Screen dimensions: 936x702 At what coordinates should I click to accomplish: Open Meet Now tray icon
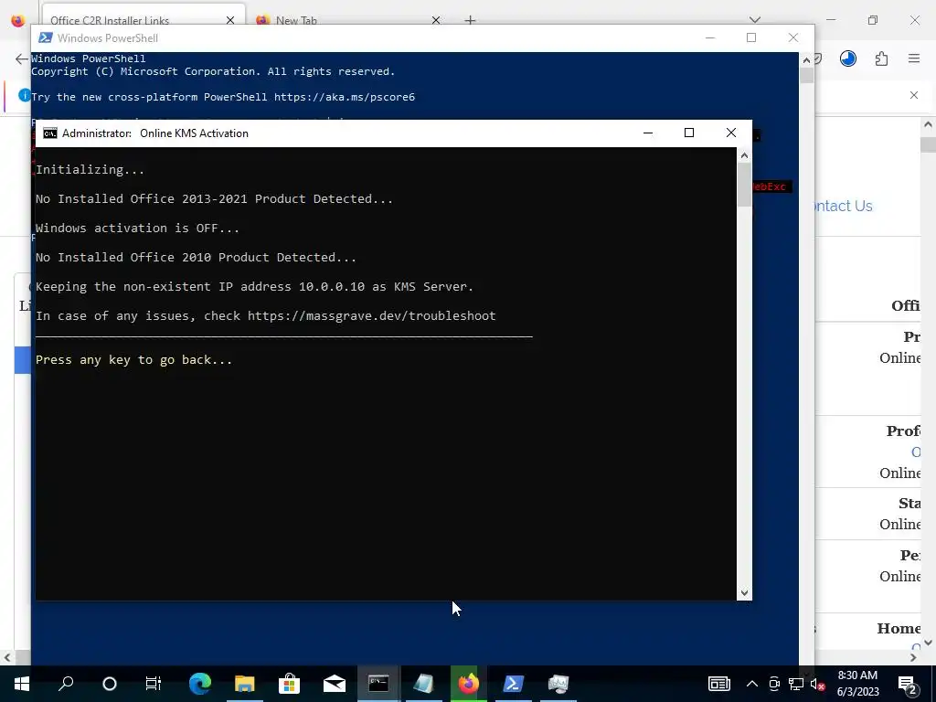[774, 684]
